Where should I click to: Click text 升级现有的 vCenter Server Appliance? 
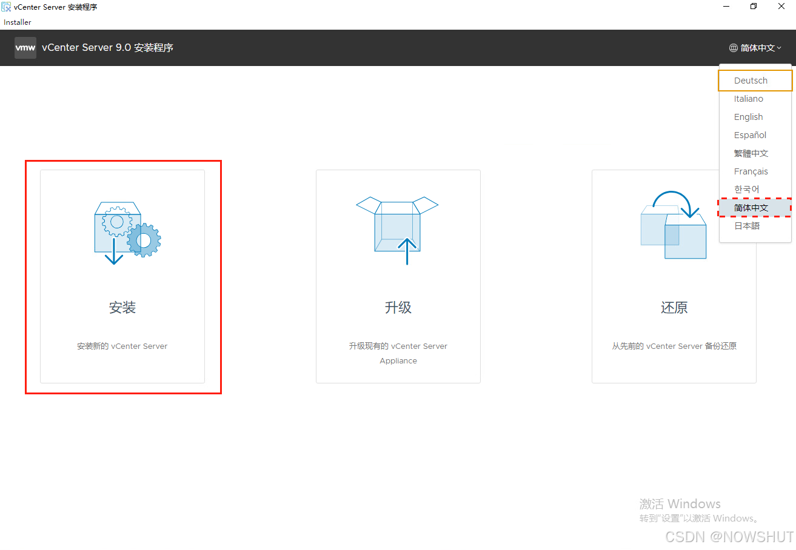tap(398, 354)
